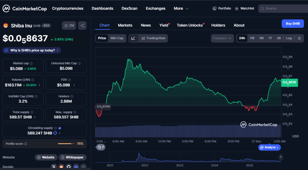308x170 pixels.
Task: Switch chart to Mkt Cap view
Action: point(117,38)
